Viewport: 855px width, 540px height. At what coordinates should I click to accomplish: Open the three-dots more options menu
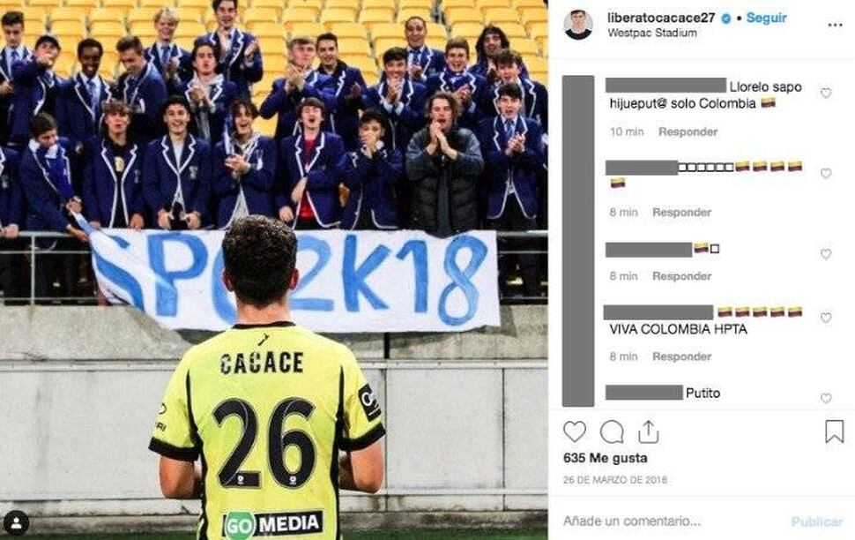835,25
